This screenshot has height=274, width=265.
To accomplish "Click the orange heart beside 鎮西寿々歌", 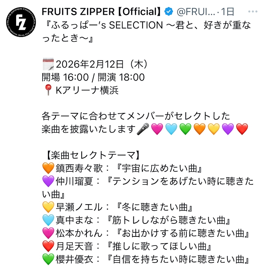I will 48,168.
